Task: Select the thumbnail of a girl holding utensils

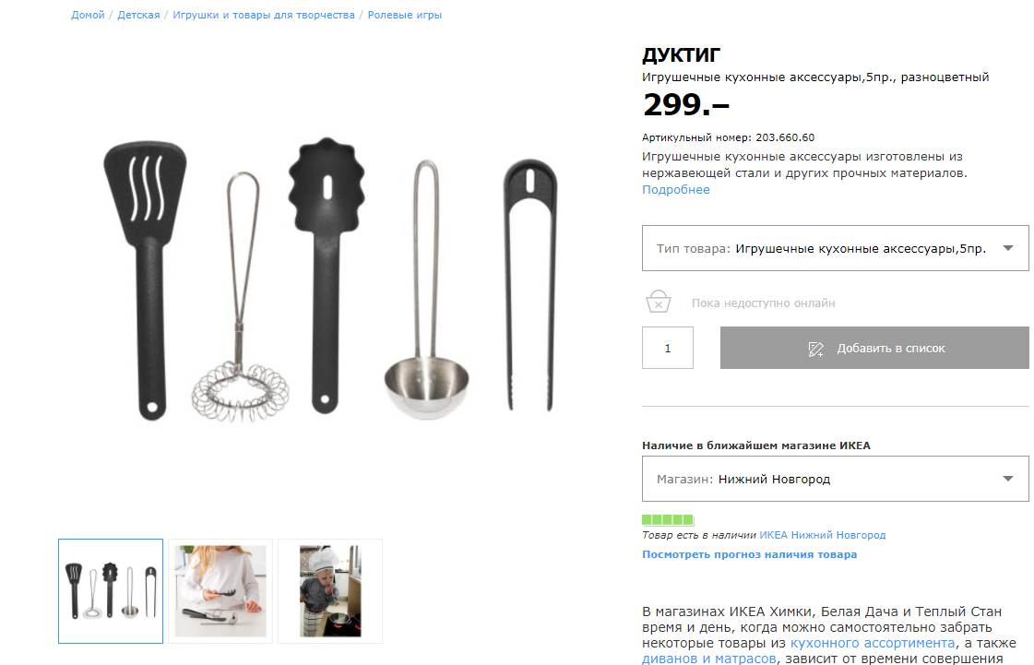Action: pos(220,591)
